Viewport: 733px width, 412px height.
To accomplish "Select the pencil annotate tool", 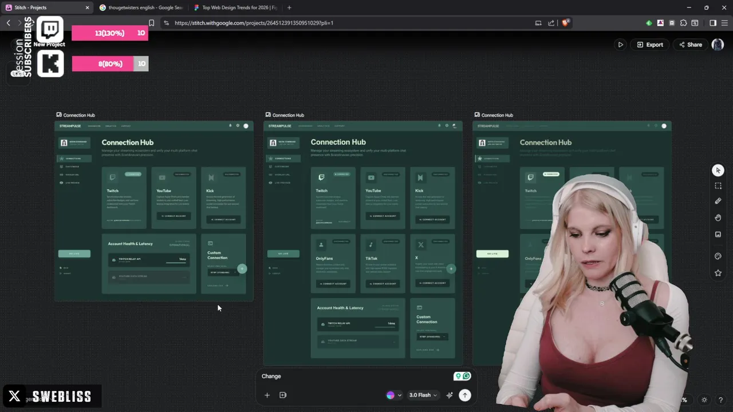I will pos(718,201).
